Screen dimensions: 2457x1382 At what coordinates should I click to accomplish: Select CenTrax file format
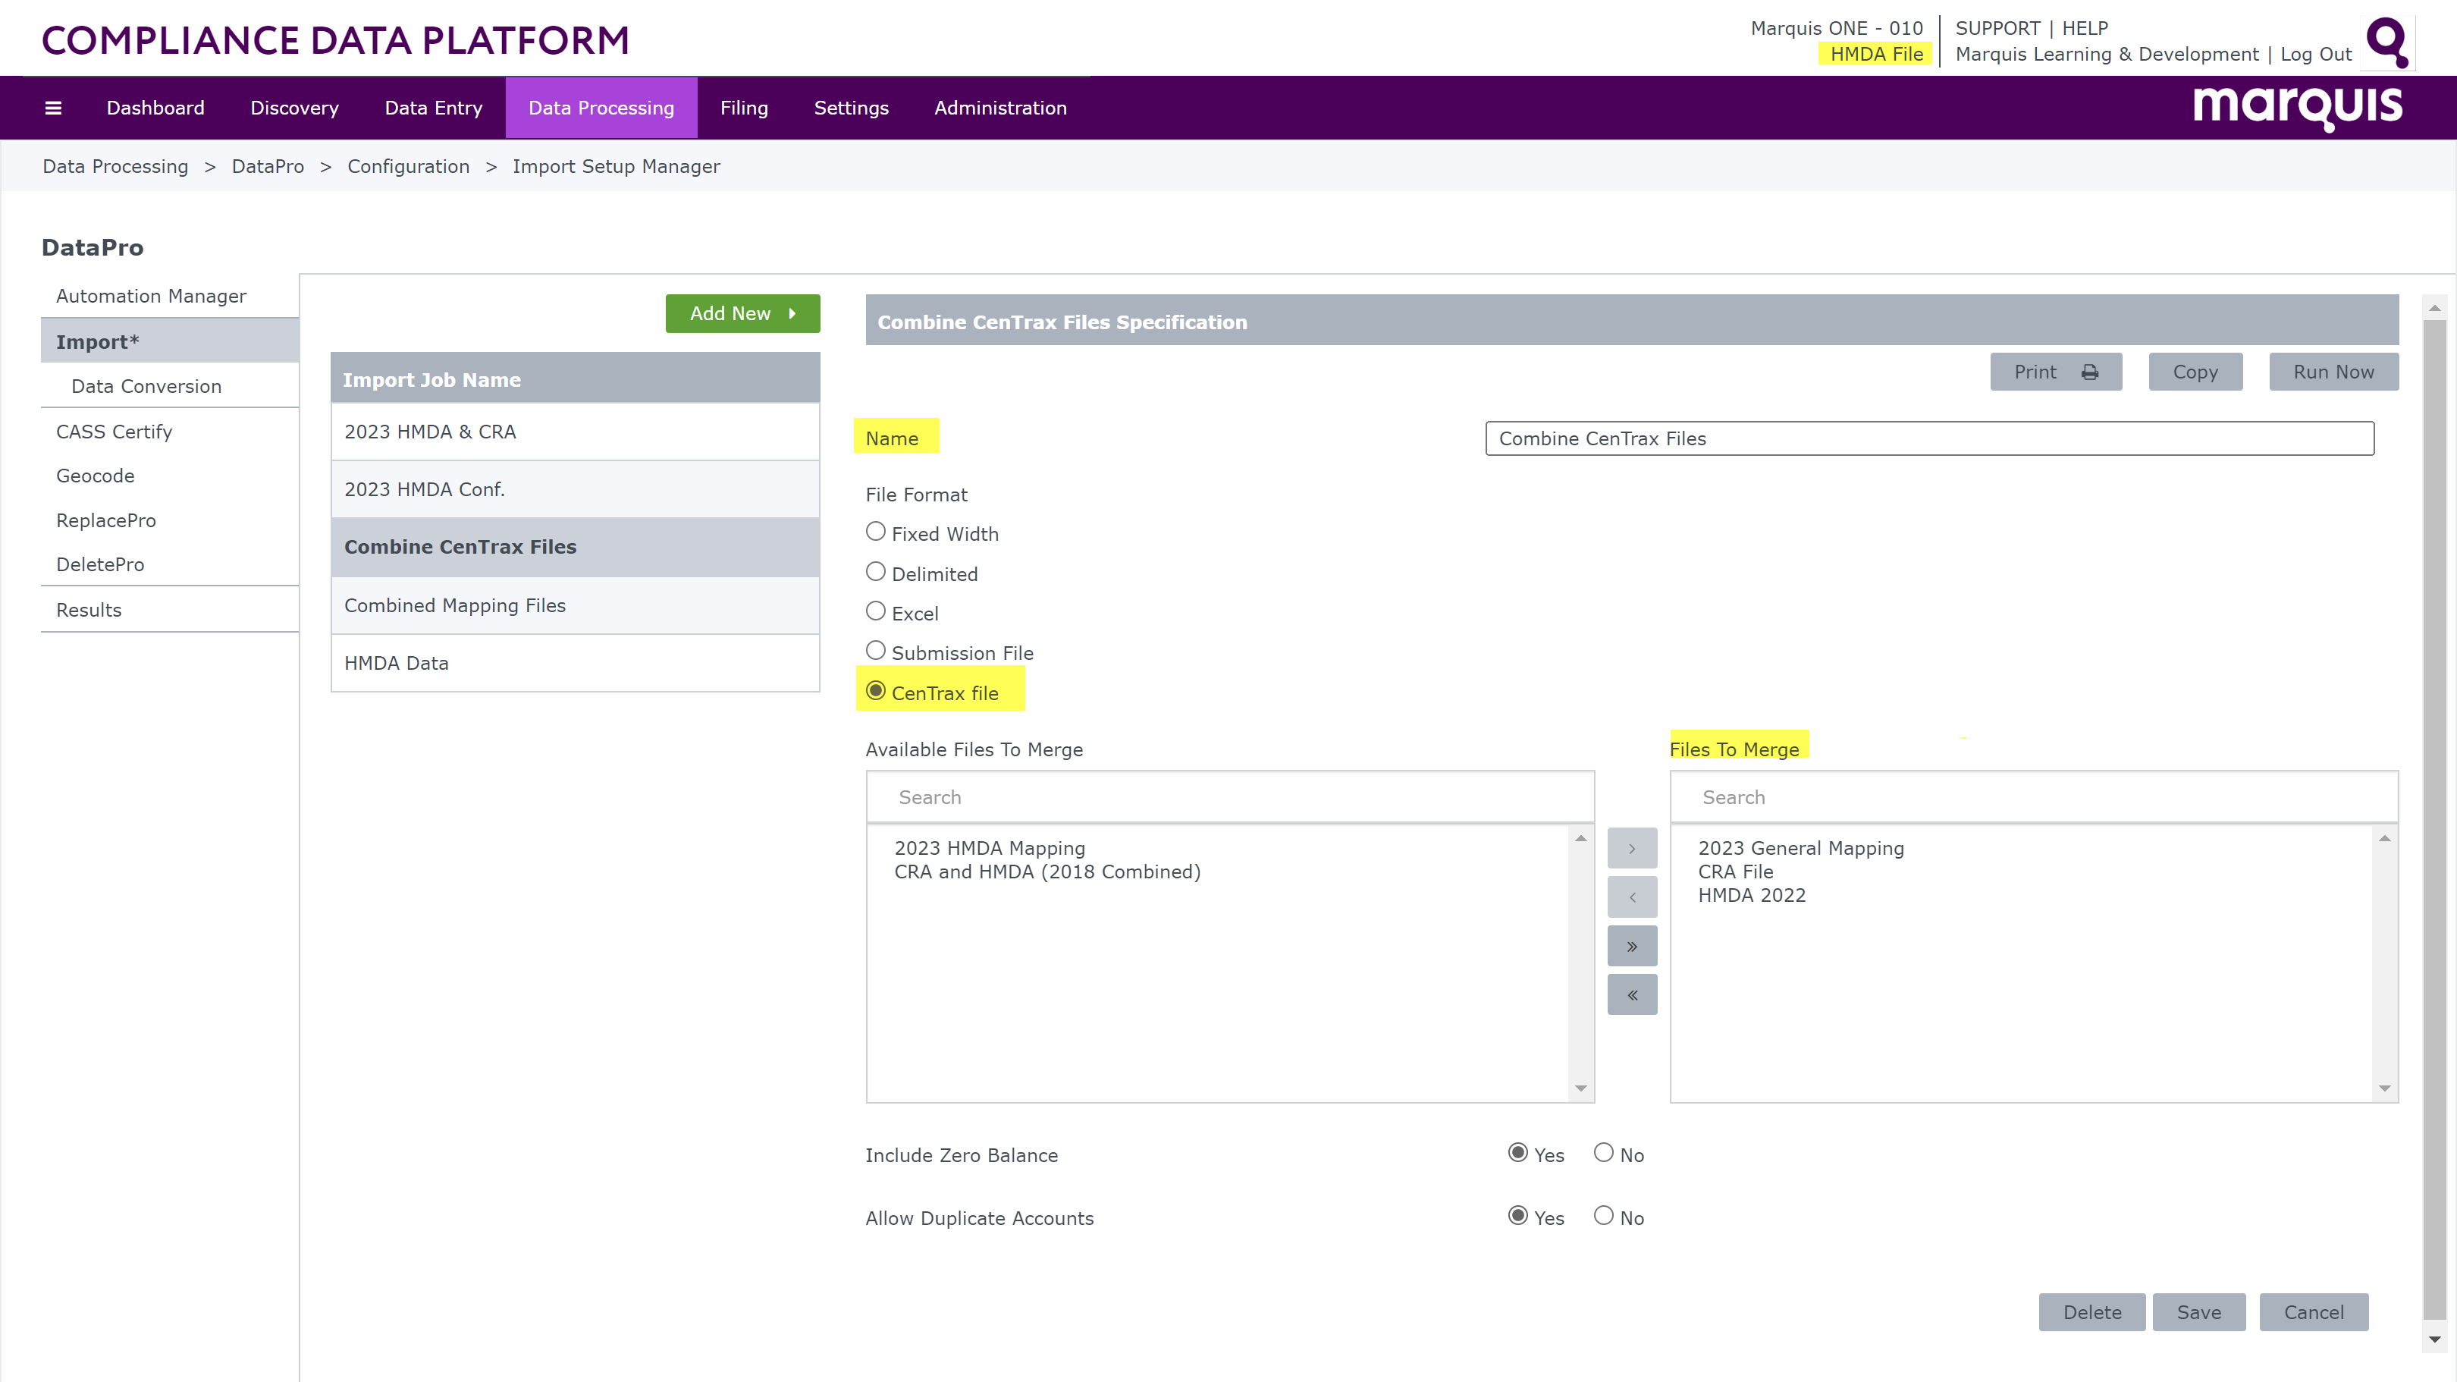876,690
